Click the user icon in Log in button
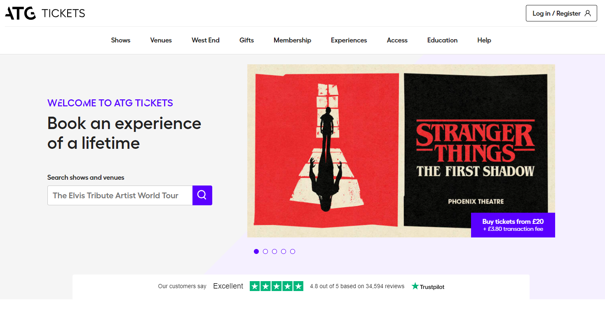The width and height of the screenshot is (605, 317). [x=588, y=13]
